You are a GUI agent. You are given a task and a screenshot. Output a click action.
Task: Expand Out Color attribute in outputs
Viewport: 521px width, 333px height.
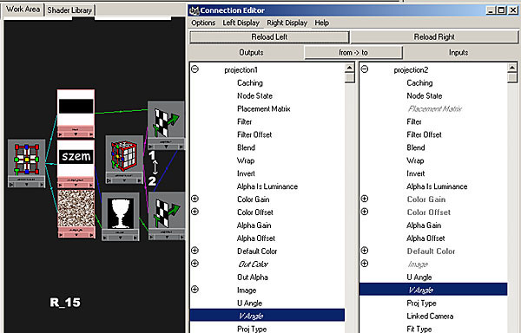tap(195, 264)
